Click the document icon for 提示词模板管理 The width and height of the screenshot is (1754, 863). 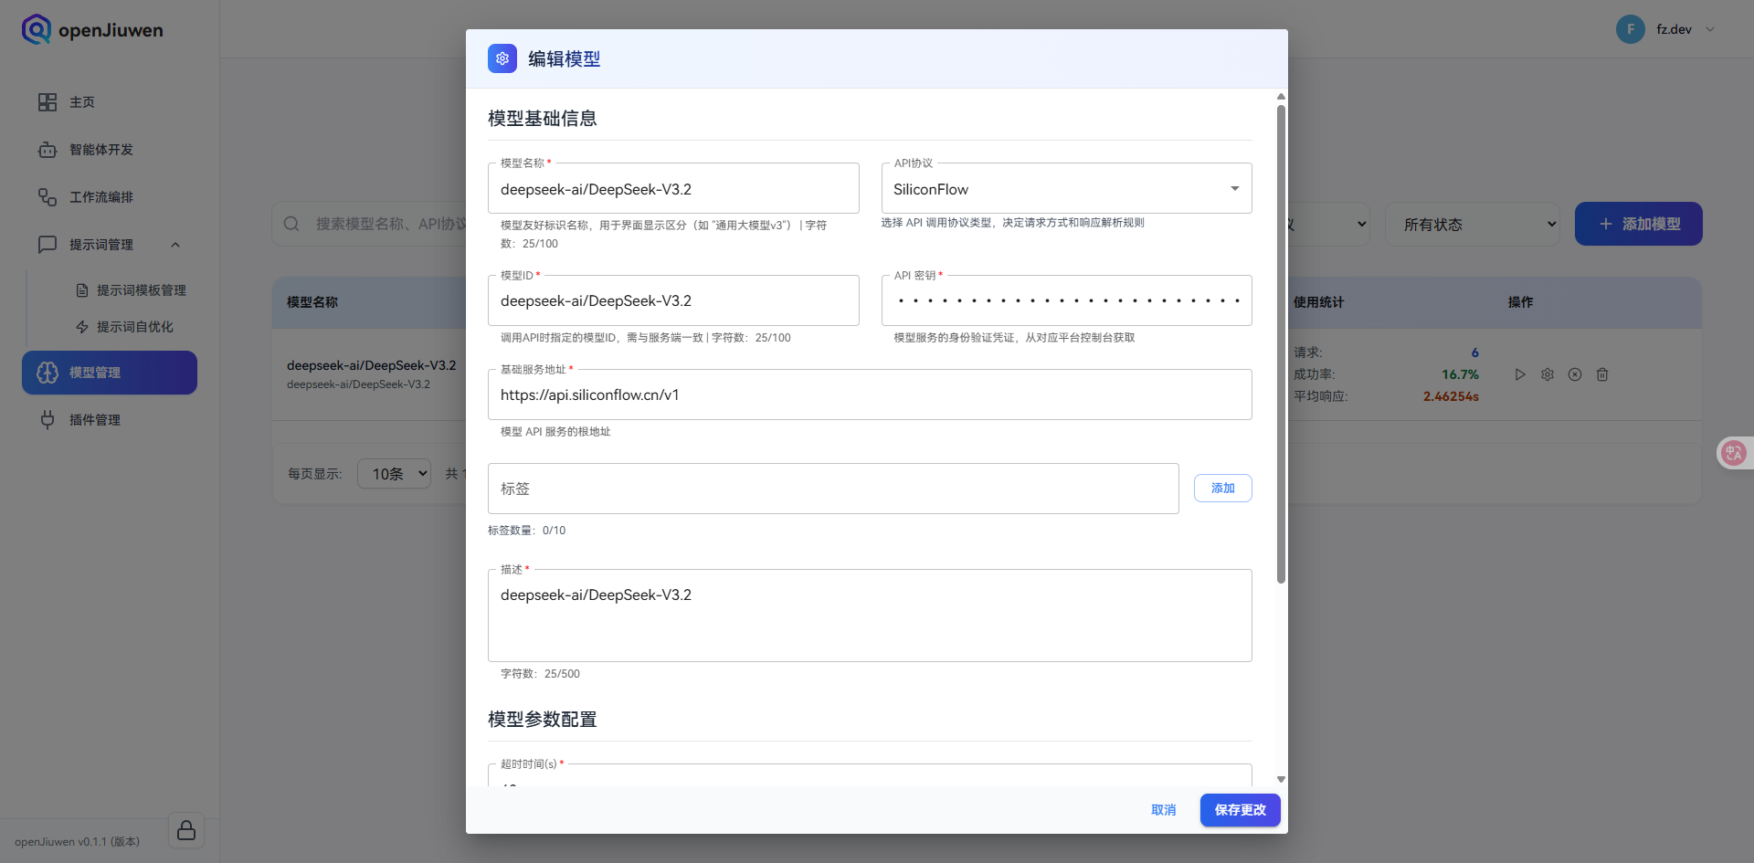tap(82, 290)
